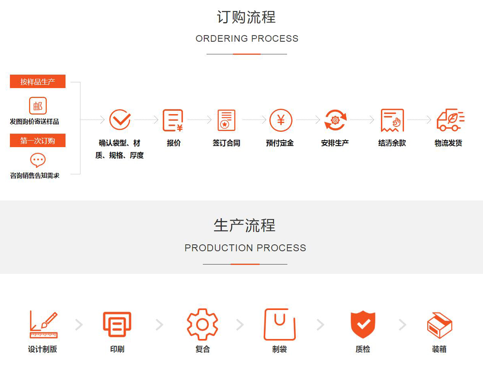
Task: Click the chat bubble consult sales icon
Action: [38, 160]
